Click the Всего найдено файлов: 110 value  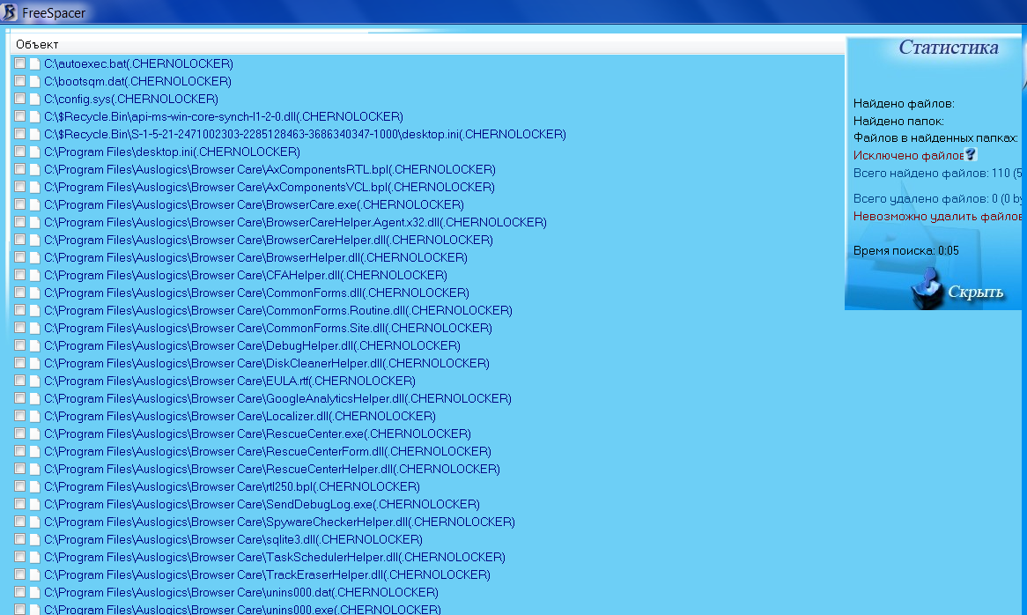coord(936,173)
